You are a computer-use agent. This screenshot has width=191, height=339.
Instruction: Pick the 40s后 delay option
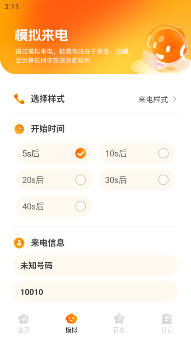coord(54,206)
